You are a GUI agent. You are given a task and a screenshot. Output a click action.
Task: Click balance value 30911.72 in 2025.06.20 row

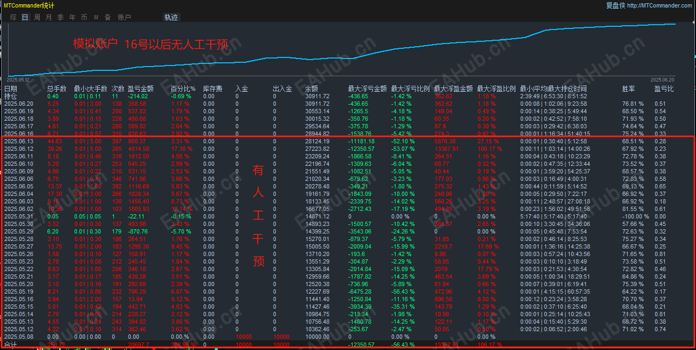pos(317,104)
